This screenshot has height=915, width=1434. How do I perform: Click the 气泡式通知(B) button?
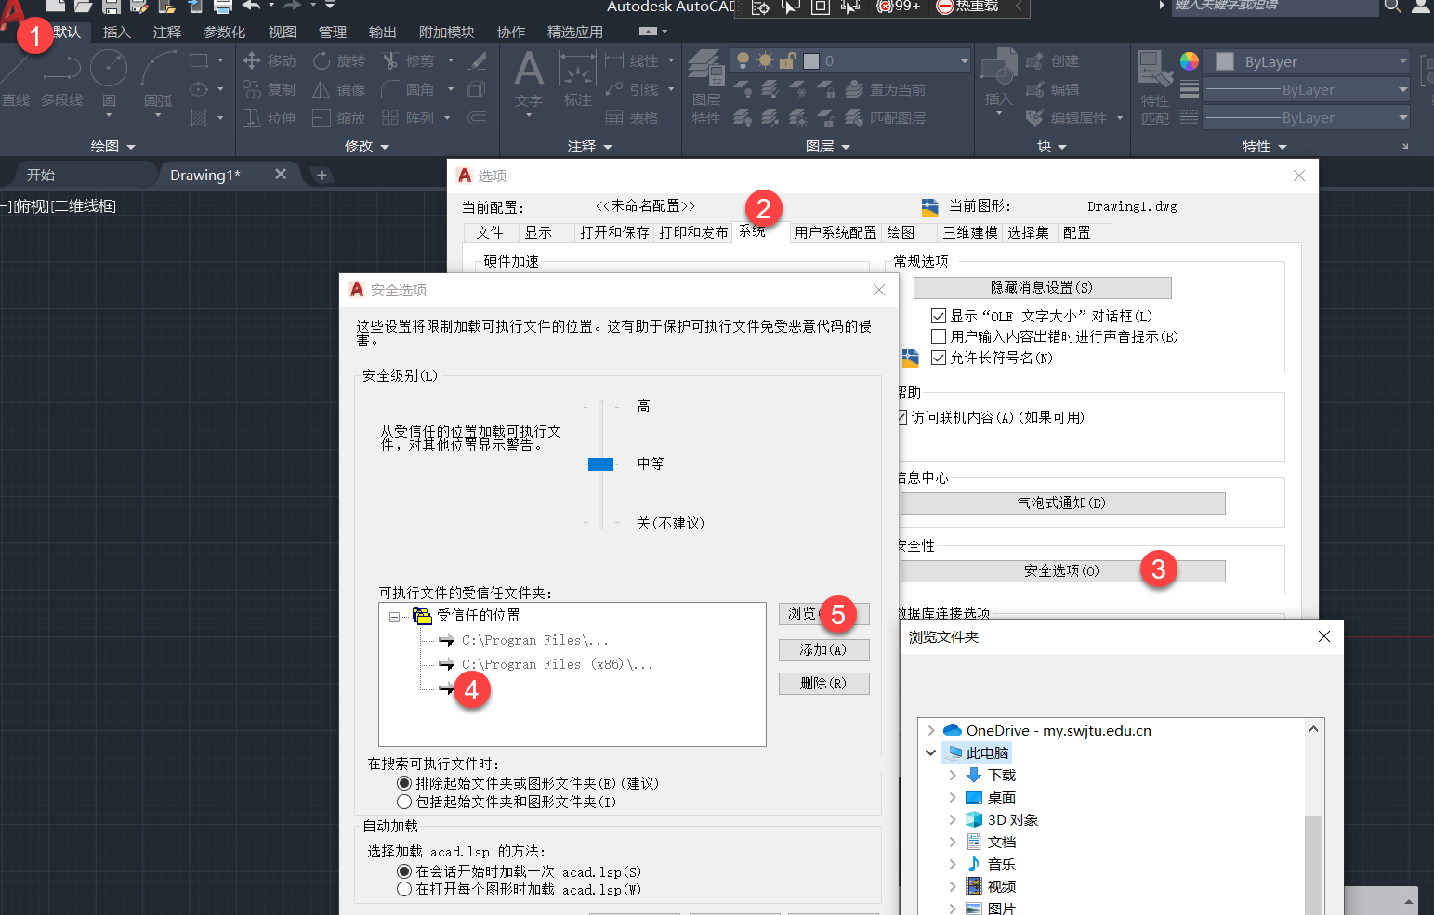coord(1062,503)
